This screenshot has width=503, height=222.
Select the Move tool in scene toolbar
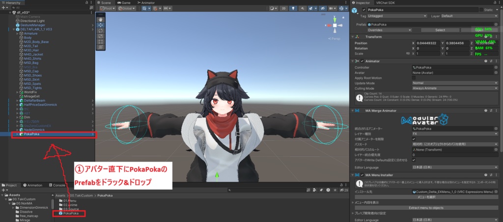pyautogui.click(x=101, y=25)
